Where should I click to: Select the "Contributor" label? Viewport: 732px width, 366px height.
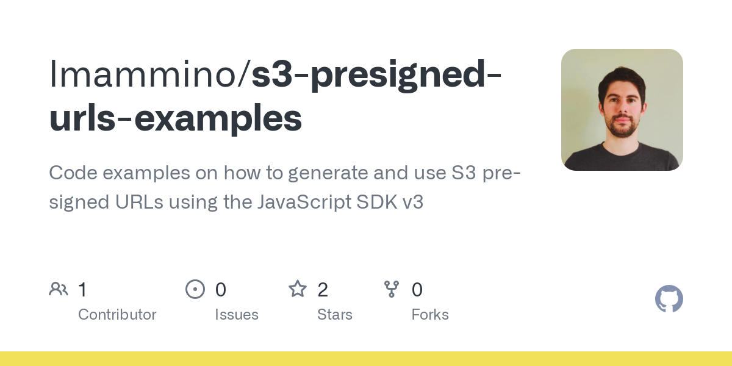coord(117,315)
